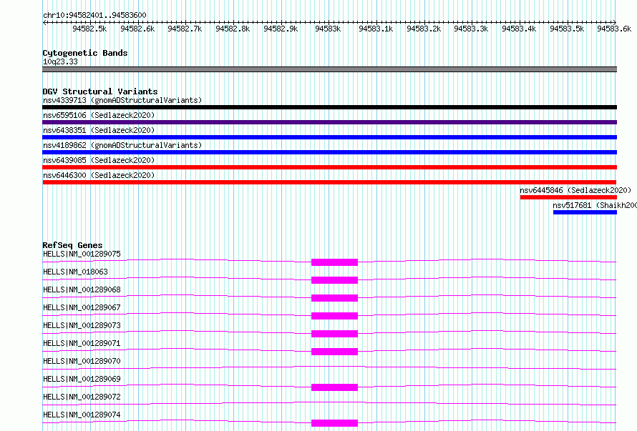Open variant nsv4189862 label
The image size is (637, 431).
click(122, 145)
